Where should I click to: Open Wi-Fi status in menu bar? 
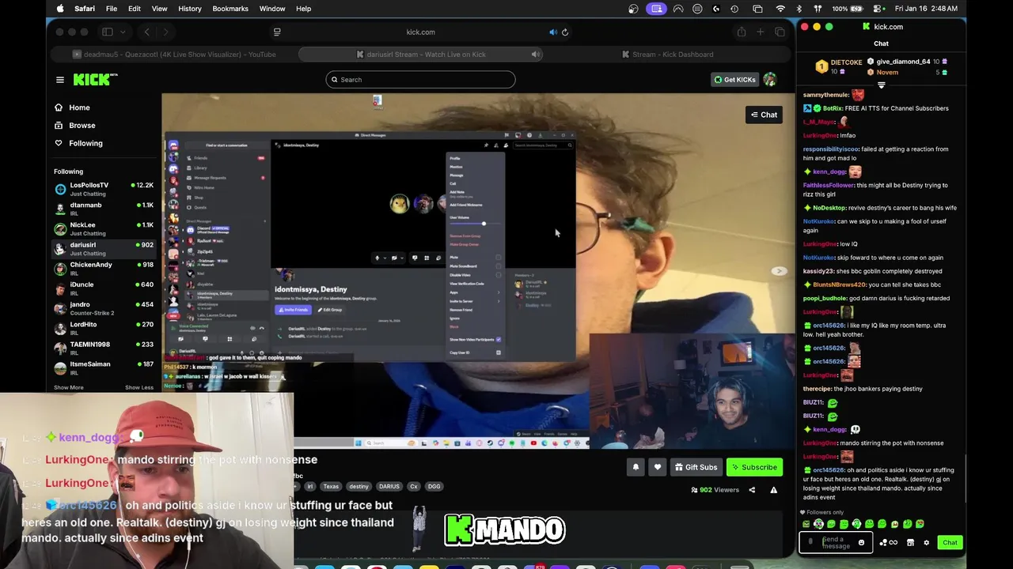(x=780, y=9)
